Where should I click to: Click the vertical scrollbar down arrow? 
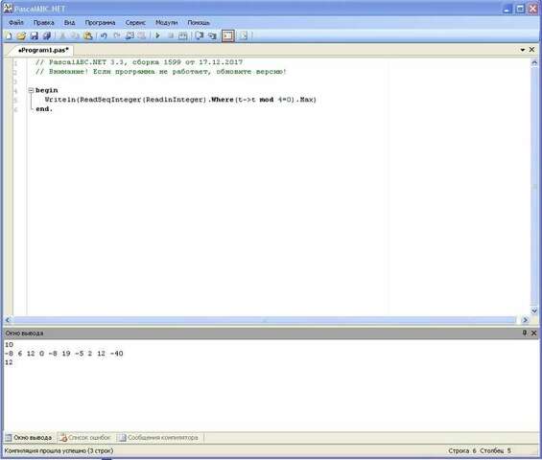click(x=534, y=310)
